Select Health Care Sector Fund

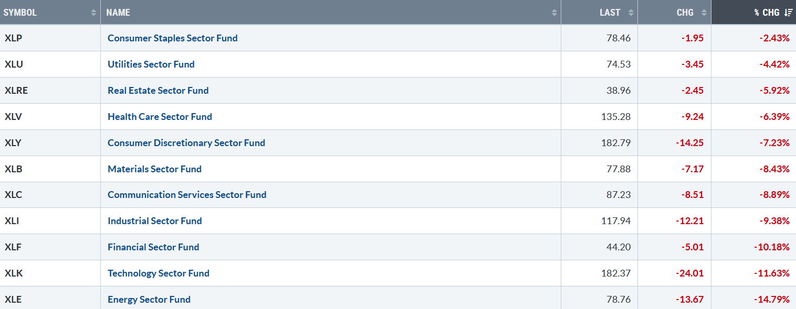click(x=160, y=117)
